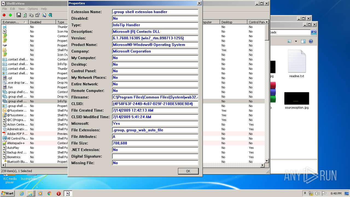Viewport: 350px width, 197px height.
Task: Click the Start button
Action: click(x=7, y=193)
